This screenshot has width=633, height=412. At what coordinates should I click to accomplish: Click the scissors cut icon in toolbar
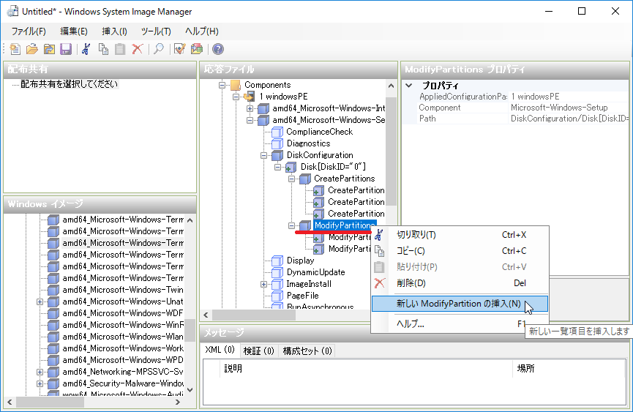click(x=86, y=49)
